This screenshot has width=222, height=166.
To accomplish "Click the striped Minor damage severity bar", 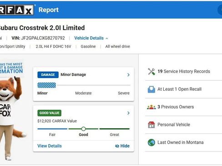I will coord(47,85).
